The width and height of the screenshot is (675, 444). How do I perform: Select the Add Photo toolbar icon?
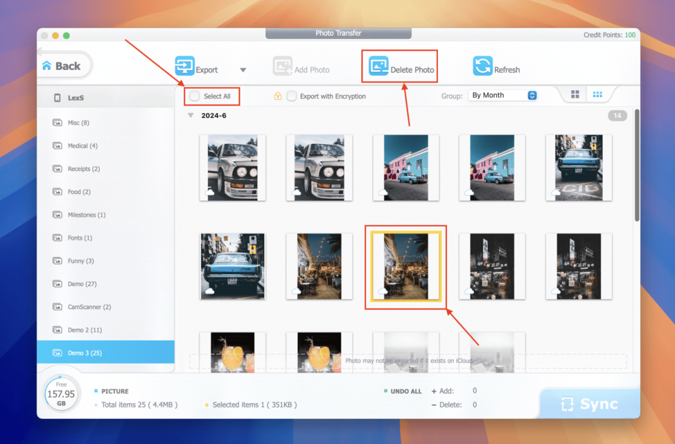[x=283, y=65]
